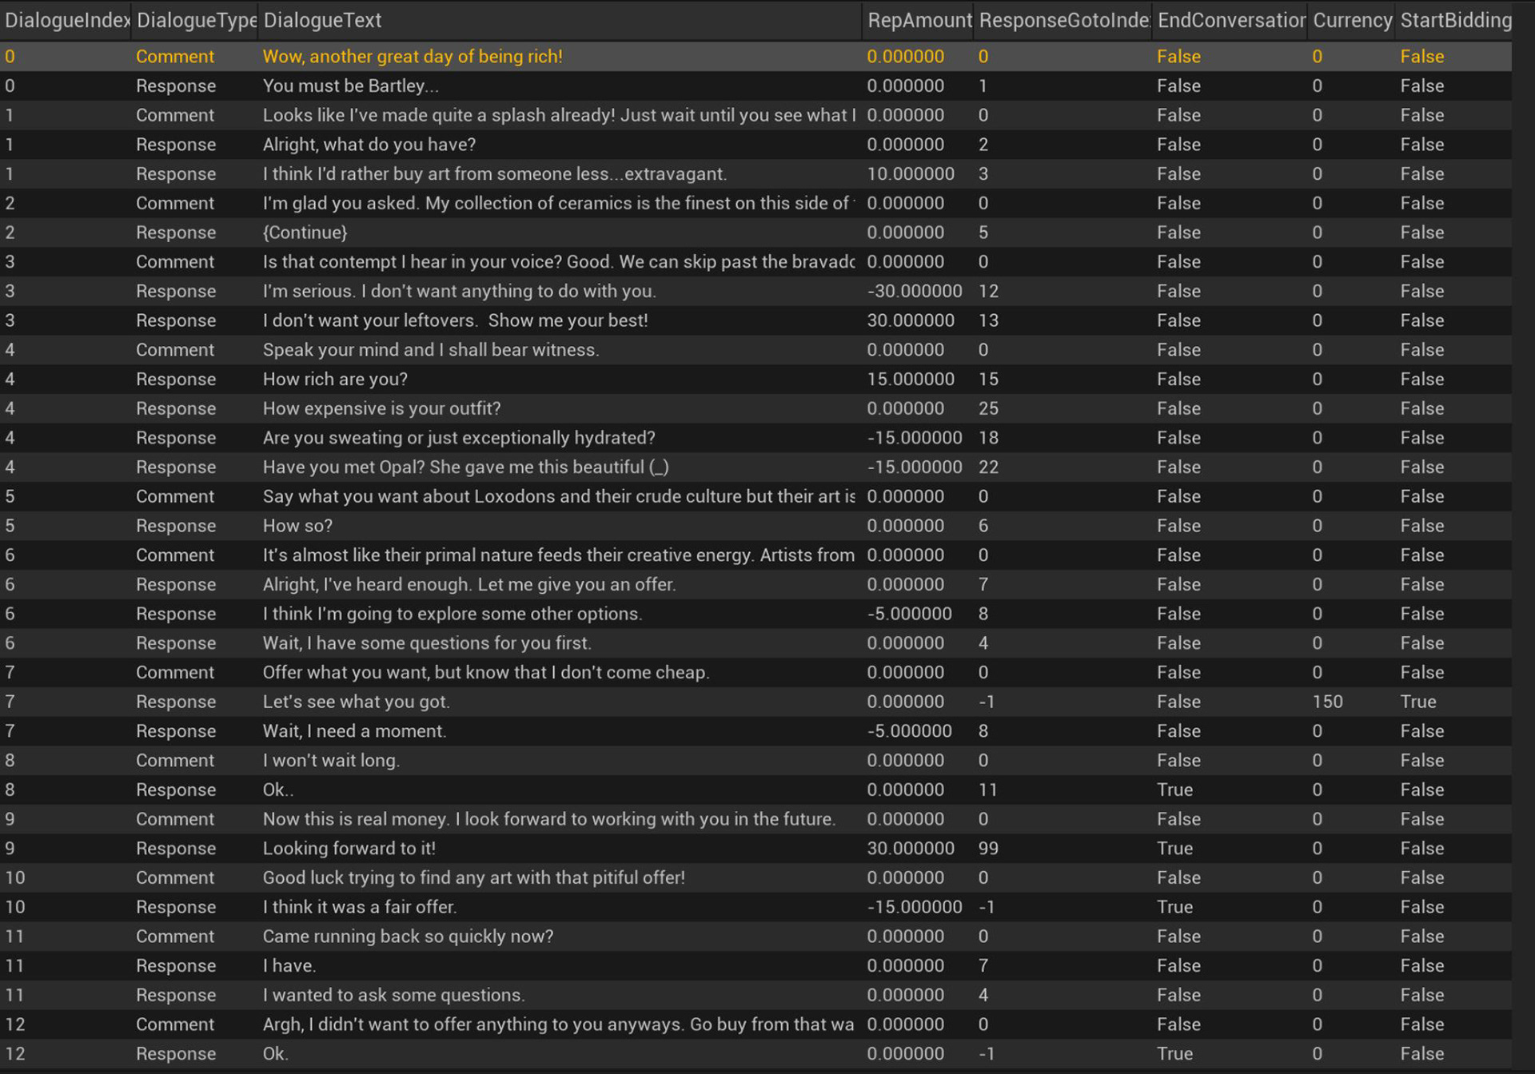Viewport: 1535px width, 1074px height.
Task: Click the True value under StartBidding
Action: [x=1417, y=702]
